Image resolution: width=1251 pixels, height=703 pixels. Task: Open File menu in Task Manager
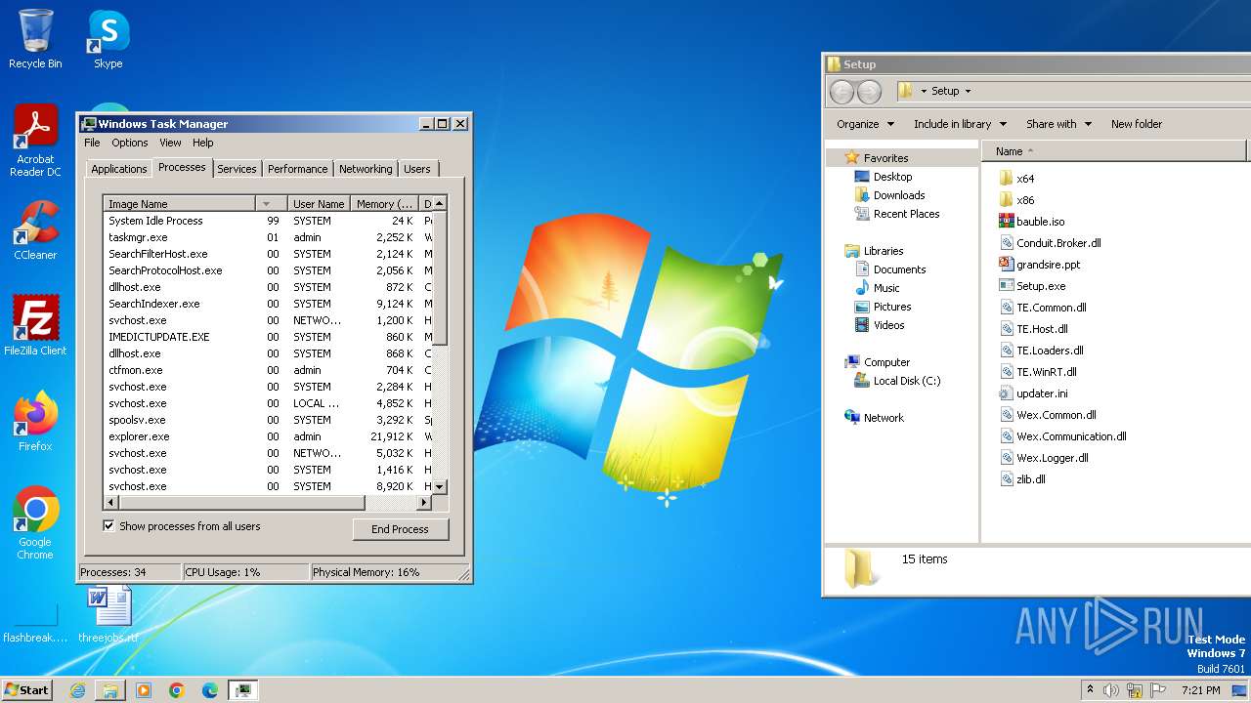(x=92, y=143)
